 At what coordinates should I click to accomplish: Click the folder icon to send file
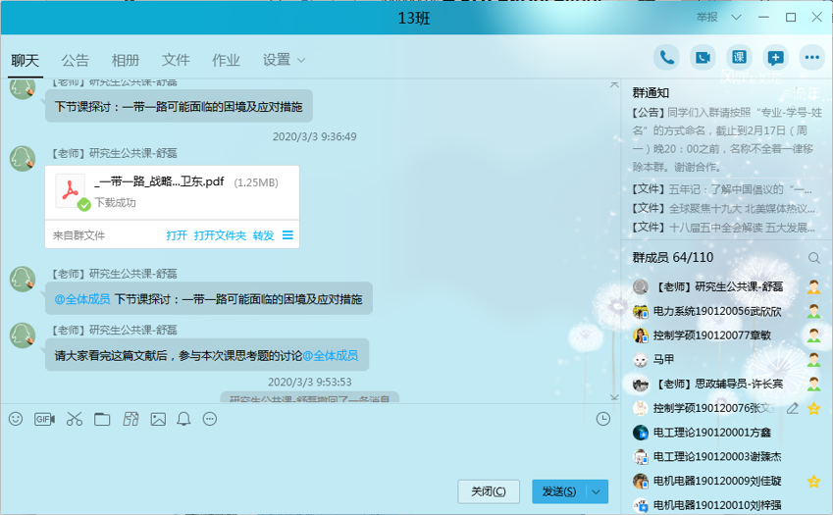[x=102, y=419]
